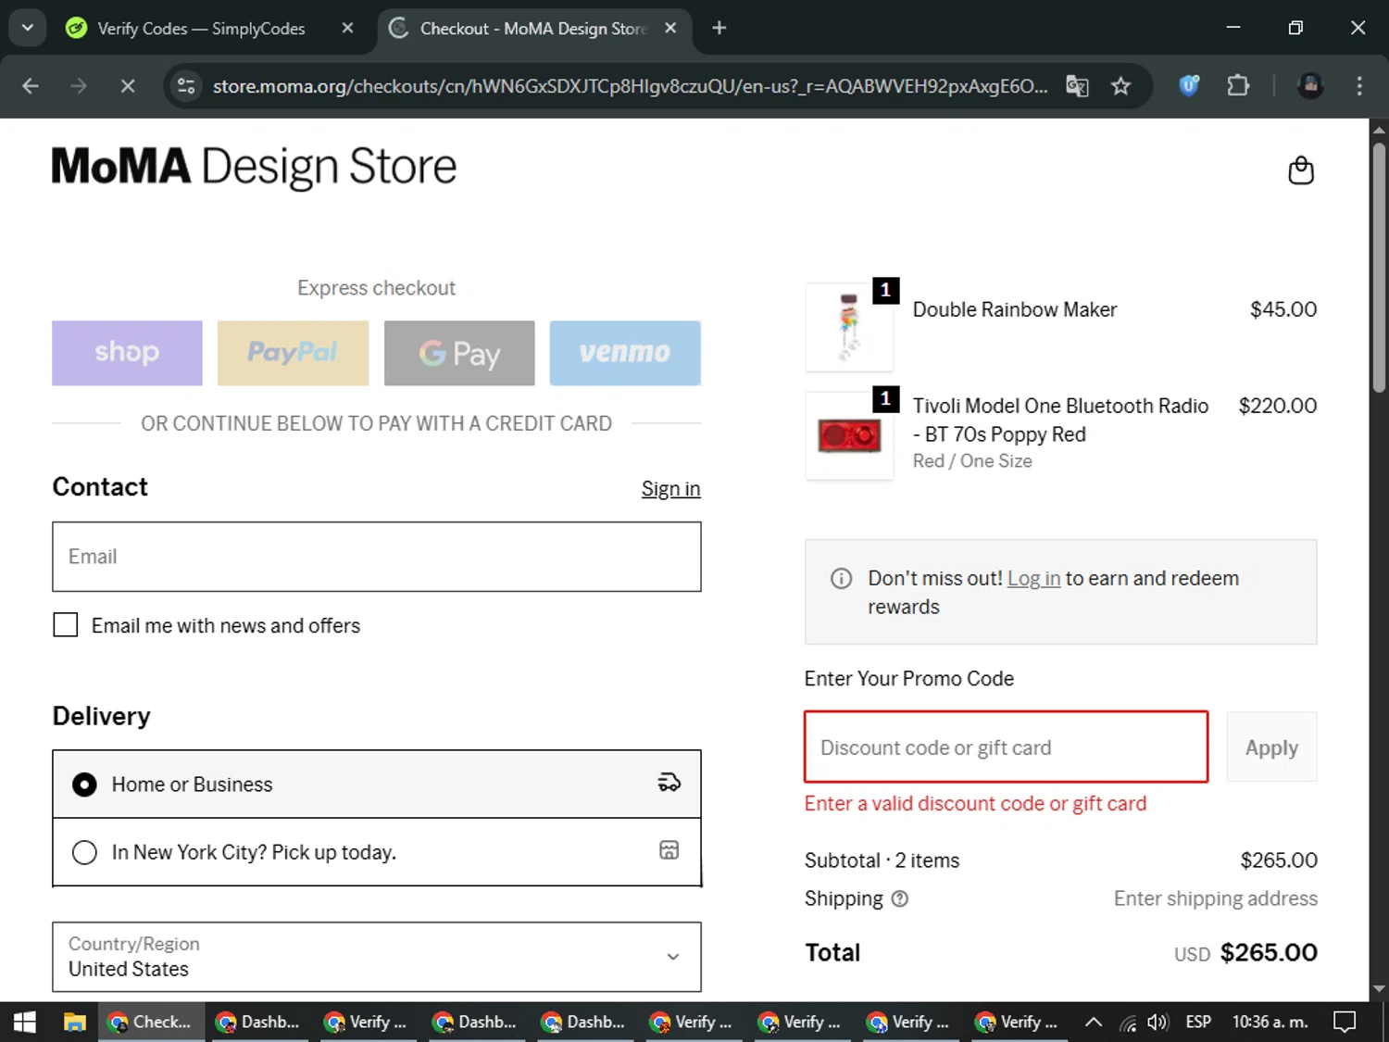The width and height of the screenshot is (1389, 1042).
Task: Click the page vertical scrollbar
Action: click(x=1379, y=268)
